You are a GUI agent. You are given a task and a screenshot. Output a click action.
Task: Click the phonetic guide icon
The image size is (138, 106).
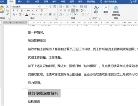[50, 7]
